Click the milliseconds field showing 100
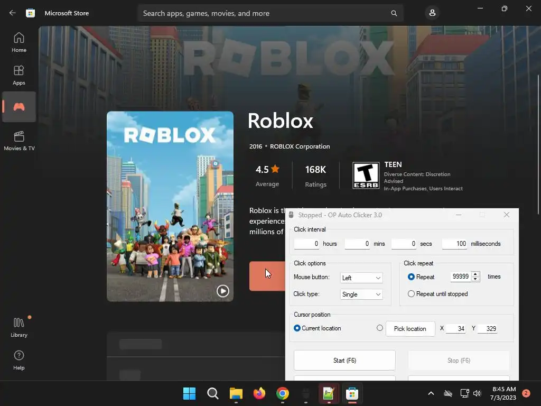Screen dimensions: 541x406 click(x=454, y=244)
